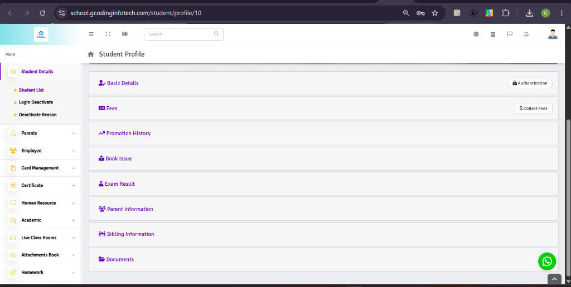Click the Human Resource sidebar icon
Viewport: 571px width, 287px height.
13,203
